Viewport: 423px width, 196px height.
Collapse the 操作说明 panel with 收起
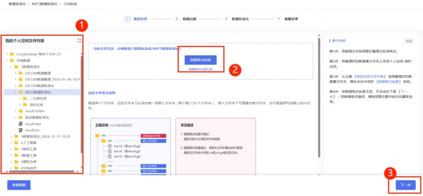click(x=408, y=41)
